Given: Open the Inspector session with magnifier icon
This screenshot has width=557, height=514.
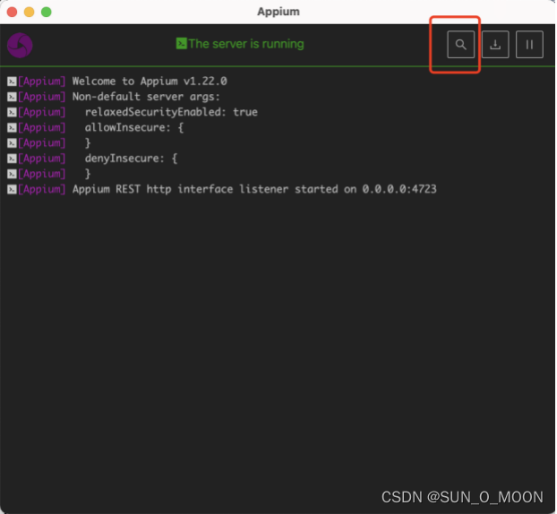Looking at the screenshot, I should click(460, 45).
